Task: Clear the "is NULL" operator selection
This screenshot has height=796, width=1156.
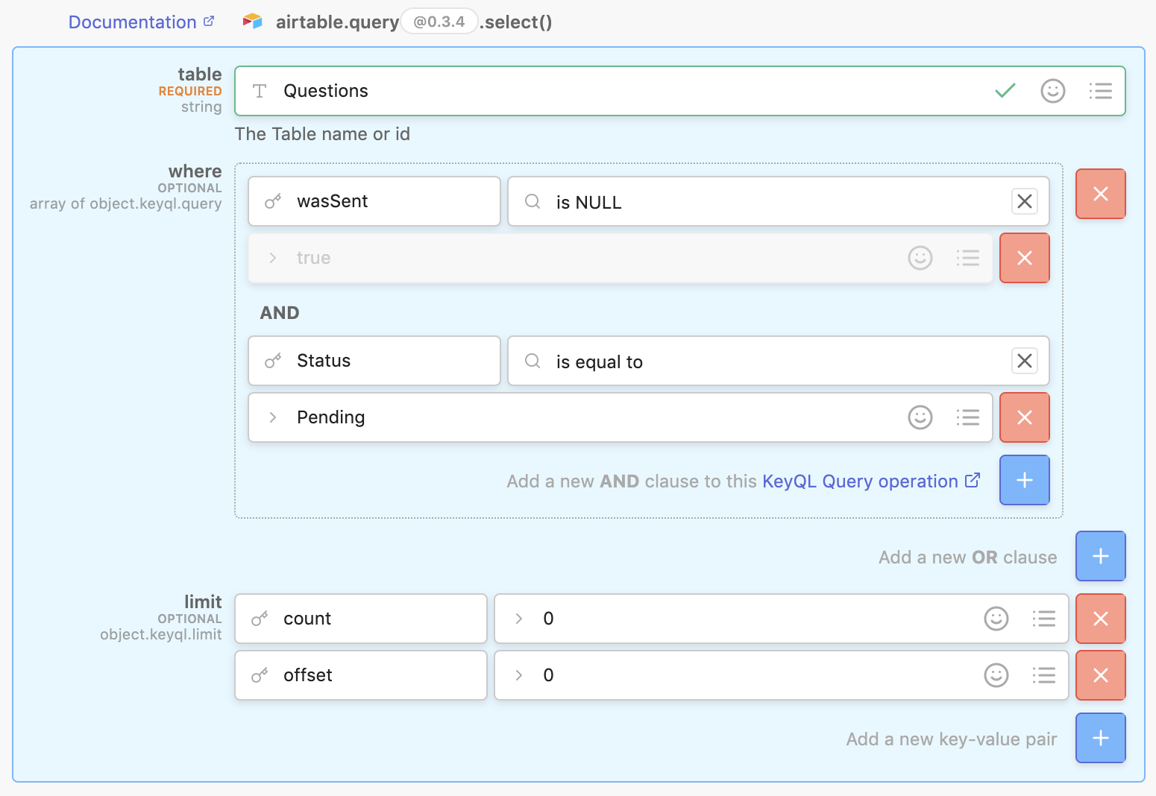Action: (x=1024, y=201)
